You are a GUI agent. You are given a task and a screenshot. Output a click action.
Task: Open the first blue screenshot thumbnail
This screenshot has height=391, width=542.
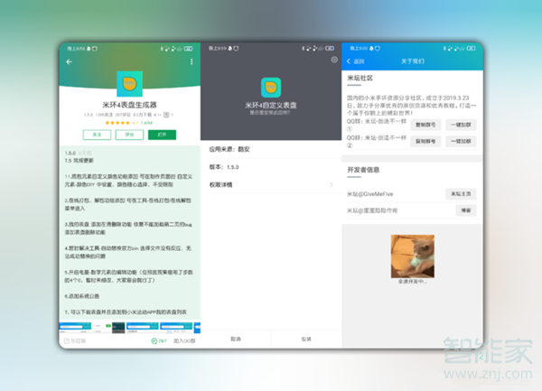(x=75, y=327)
